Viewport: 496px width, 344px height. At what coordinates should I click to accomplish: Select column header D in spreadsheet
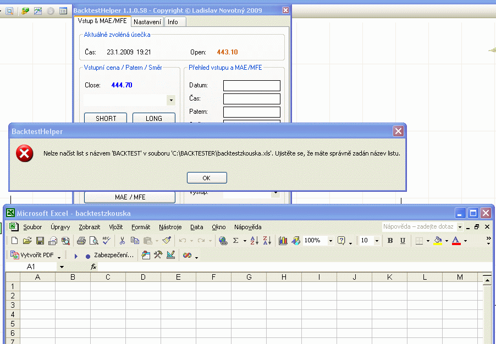[143, 277]
